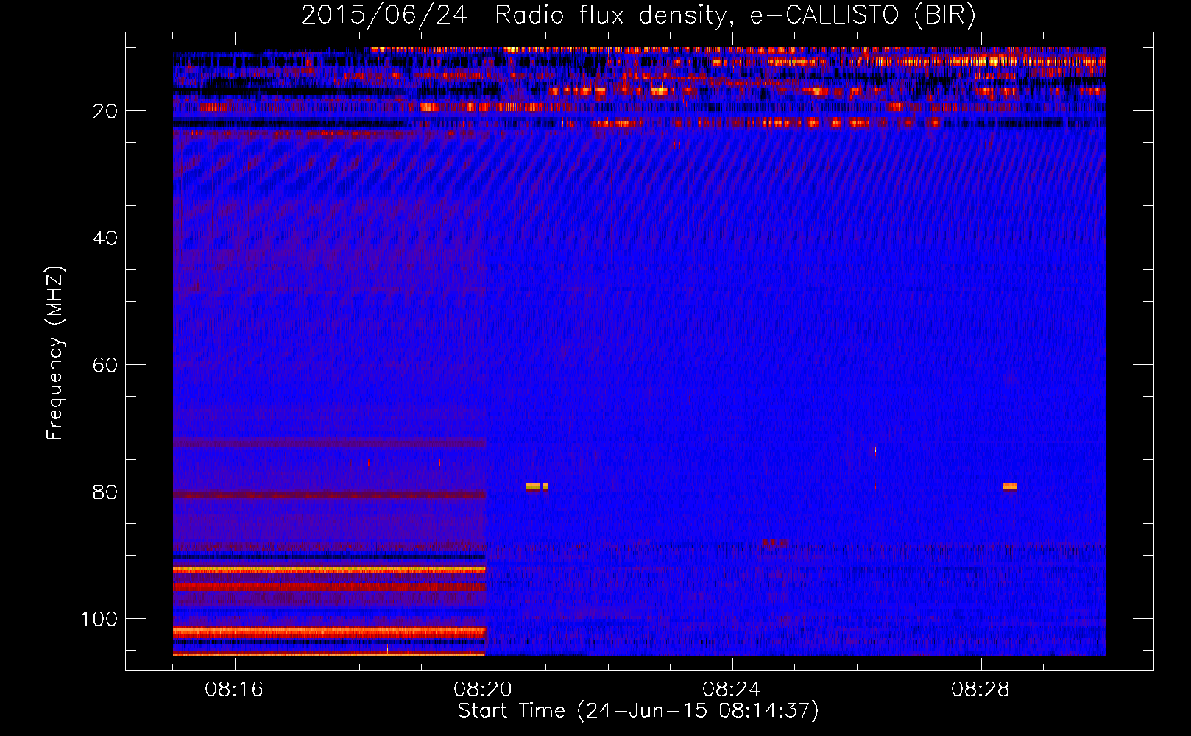This screenshot has width=1191, height=736.
Task: Click the 100 MHz frequency tick label
Action: click(x=99, y=619)
